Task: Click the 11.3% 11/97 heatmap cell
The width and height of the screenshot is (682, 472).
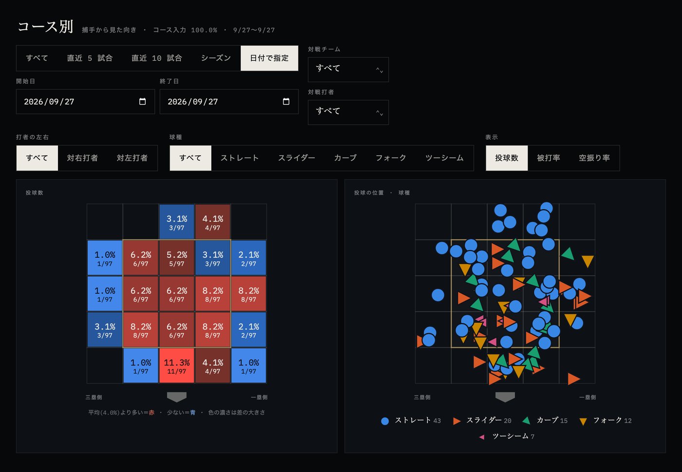Action: point(177,365)
